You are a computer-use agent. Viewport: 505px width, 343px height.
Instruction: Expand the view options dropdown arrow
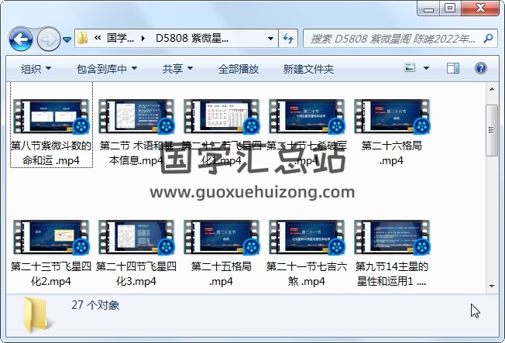426,68
